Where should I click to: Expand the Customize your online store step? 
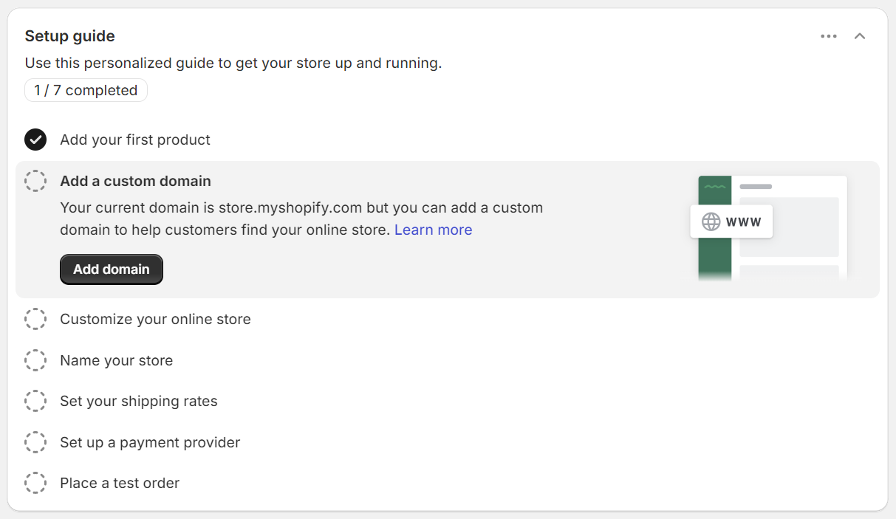[155, 318]
